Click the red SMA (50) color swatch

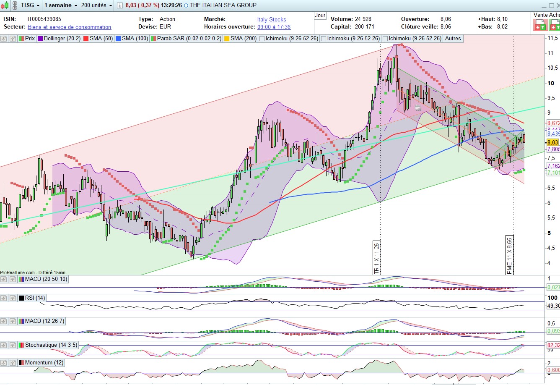click(x=86, y=39)
